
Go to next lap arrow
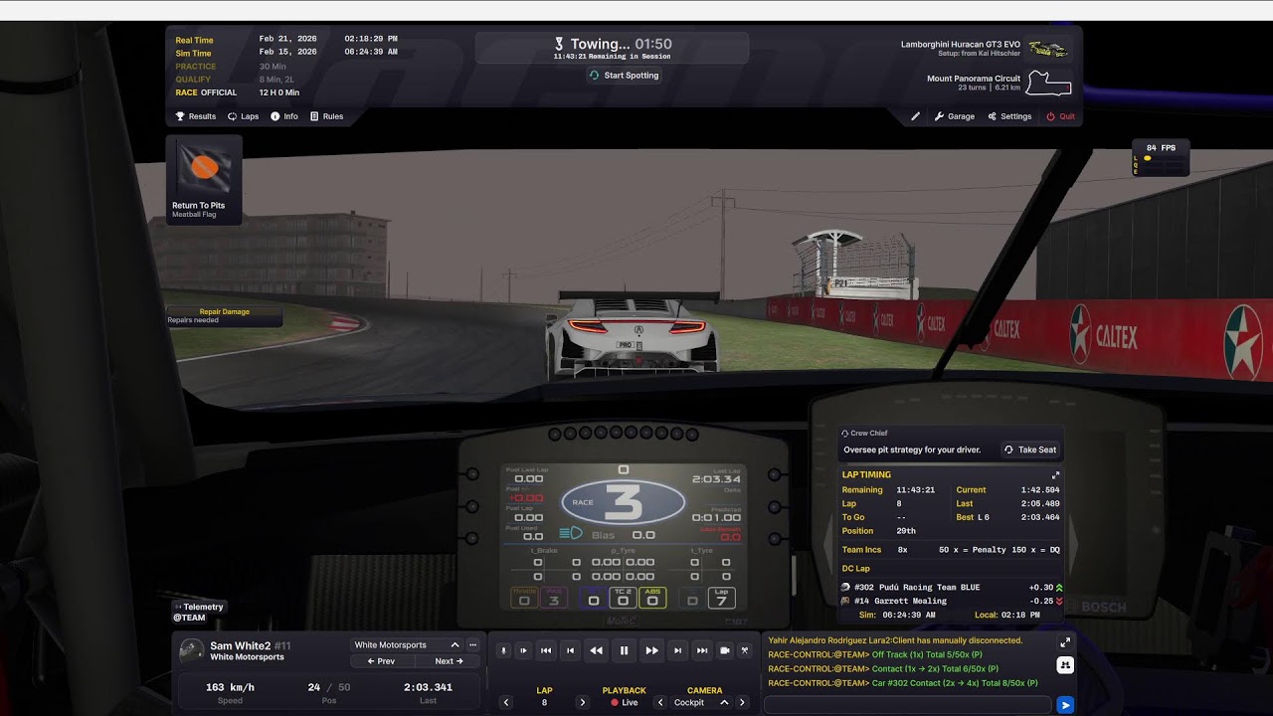pyautogui.click(x=583, y=702)
